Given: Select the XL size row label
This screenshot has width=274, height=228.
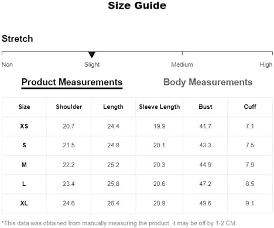Looking at the screenshot, I should pyautogui.click(x=24, y=203).
